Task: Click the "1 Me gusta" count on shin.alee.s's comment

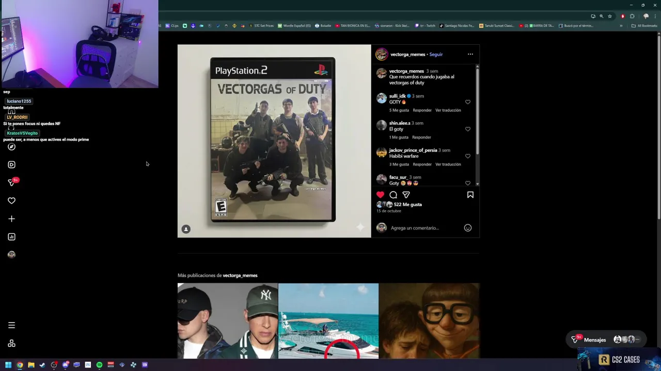Action: click(399, 137)
